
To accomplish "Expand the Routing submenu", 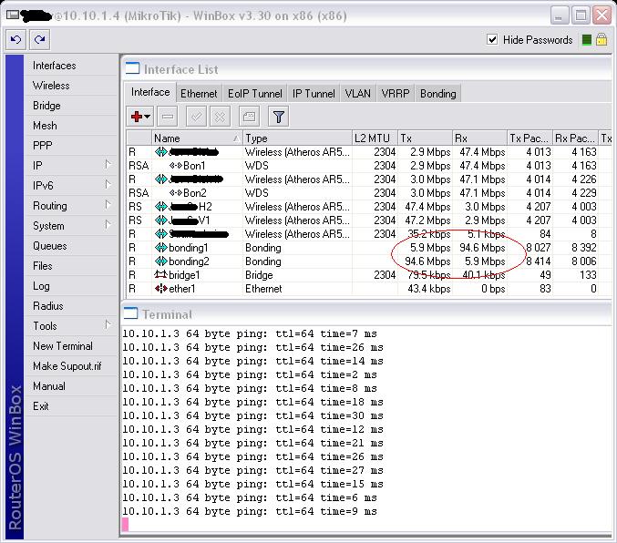I will click(x=108, y=205).
